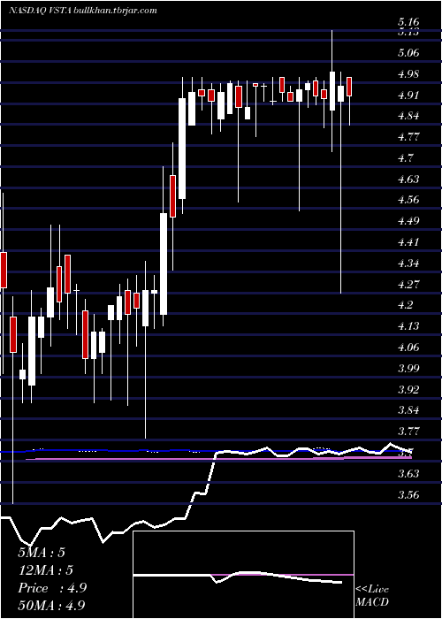
Task: Click the <<Live MACD label
Action: (x=372, y=596)
